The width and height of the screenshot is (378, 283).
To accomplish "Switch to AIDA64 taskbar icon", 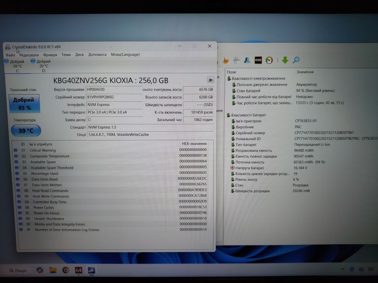I will tap(79, 270).
